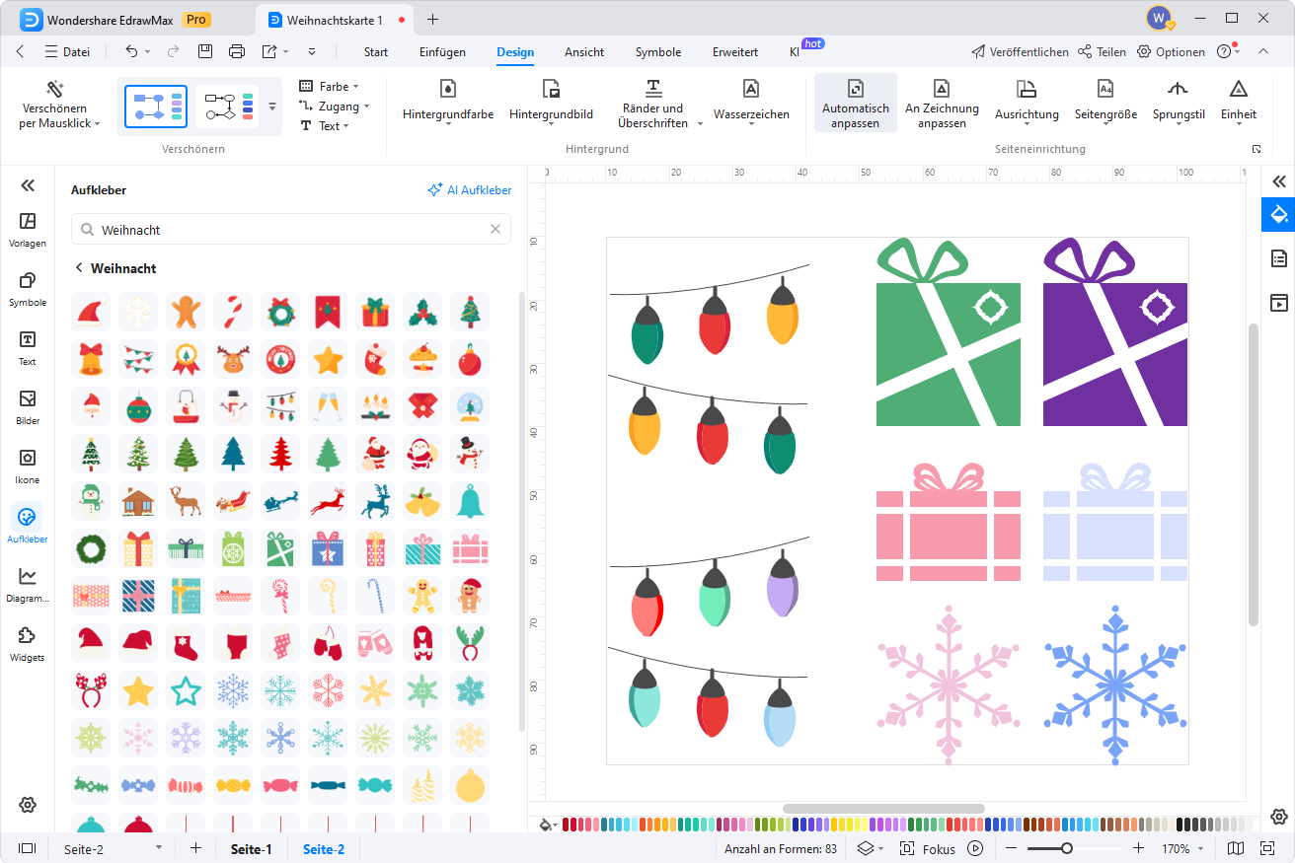The height and width of the screenshot is (863, 1295).
Task: Click the zoom slider handle
Action: coord(1067,848)
